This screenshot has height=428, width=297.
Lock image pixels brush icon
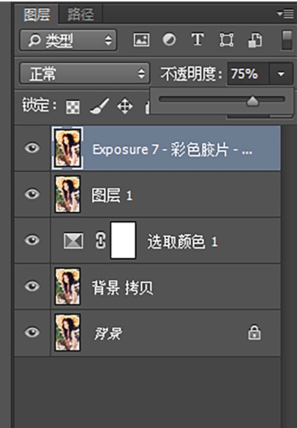click(x=100, y=106)
